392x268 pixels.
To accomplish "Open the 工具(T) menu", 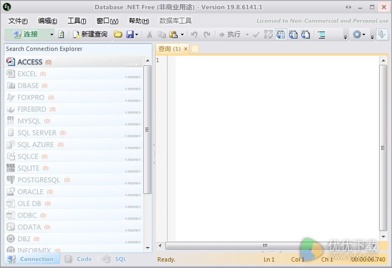I will (x=77, y=21).
